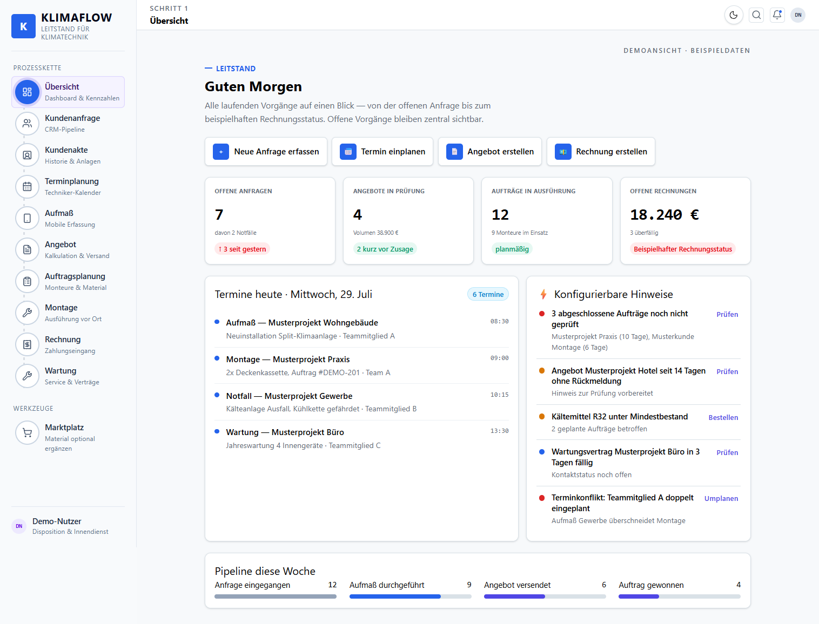
Task: Click Auftrag gewonnen progress bar
Action: [680, 596]
